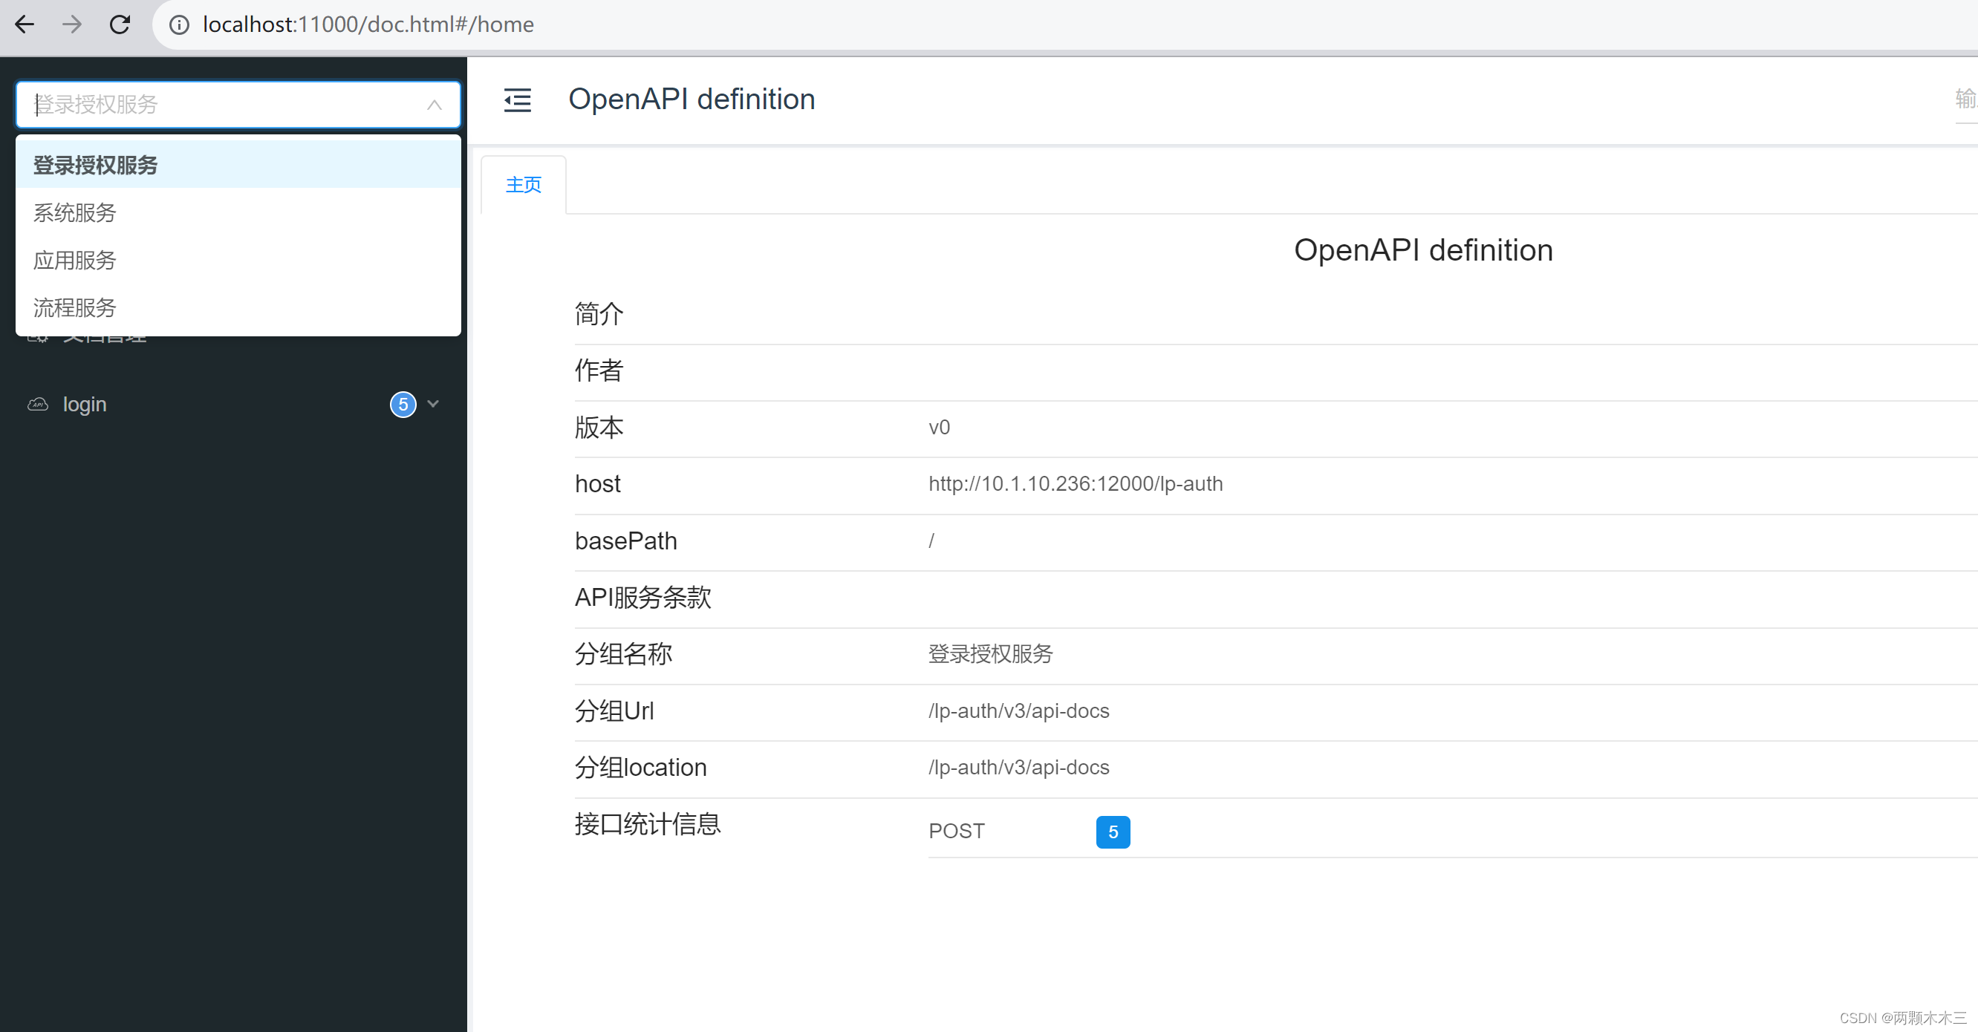Image resolution: width=1978 pixels, height=1032 pixels.
Task: Collapse sidebar with the menu fold icon
Action: click(517, 99)
